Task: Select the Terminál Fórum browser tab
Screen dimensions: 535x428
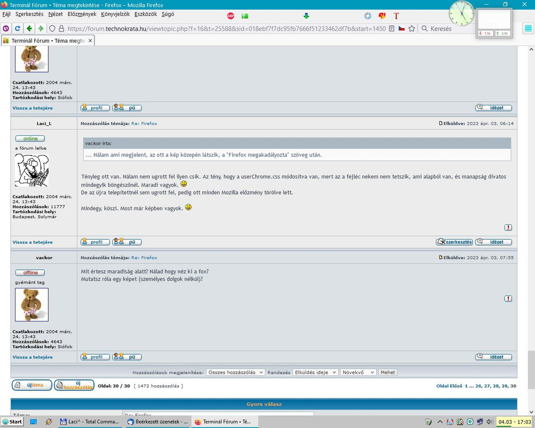Action: pyautogui.click(x=48, y=40)
